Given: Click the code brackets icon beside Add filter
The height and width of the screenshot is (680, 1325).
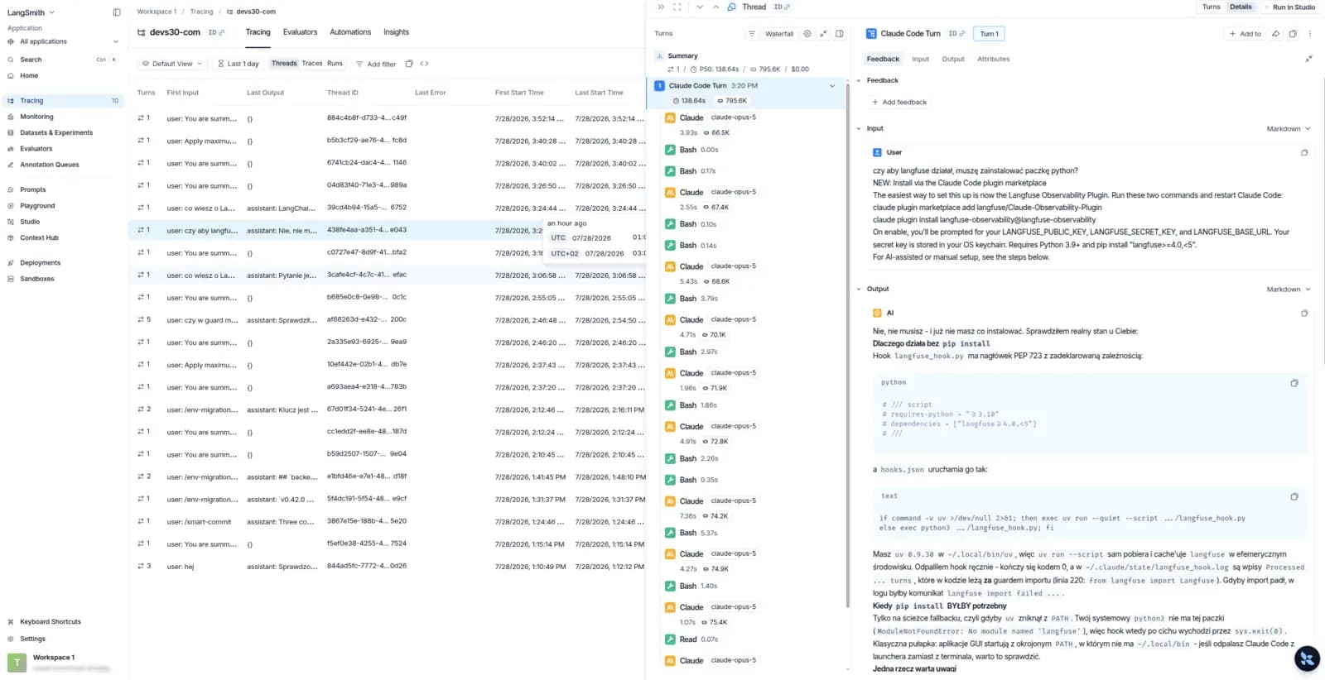Looking at the screenshot, I should [425, 64].
